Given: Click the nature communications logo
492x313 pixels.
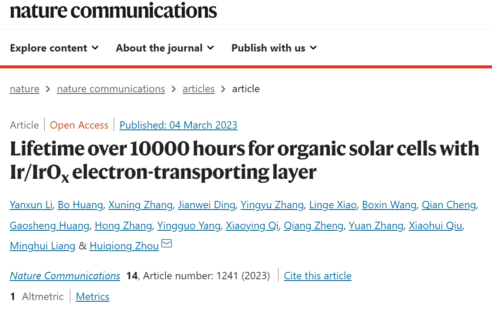Looking at the screenshot, I should click(113, 10).
